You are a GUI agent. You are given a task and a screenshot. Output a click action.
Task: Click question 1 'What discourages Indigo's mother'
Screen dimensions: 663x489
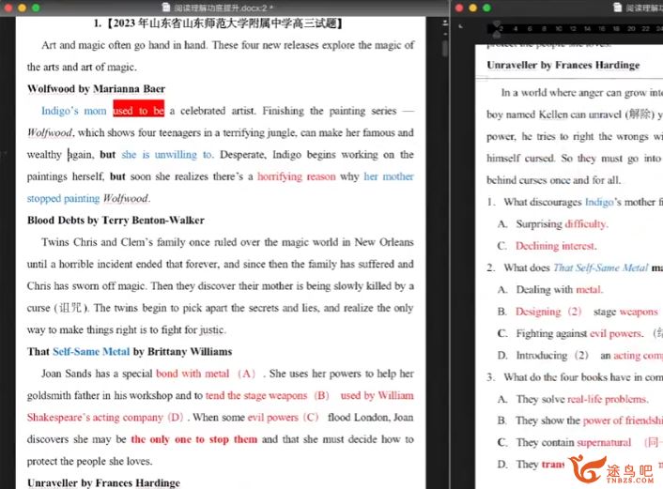[578, 203]
